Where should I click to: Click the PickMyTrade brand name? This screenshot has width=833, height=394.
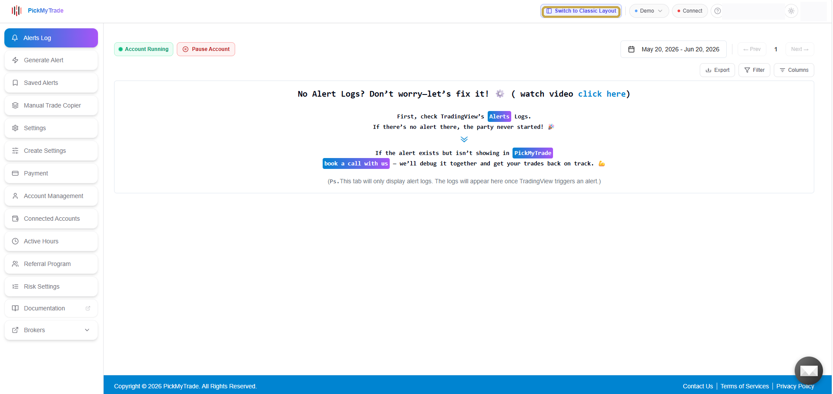pyautogui.click(x=46, y=10)
